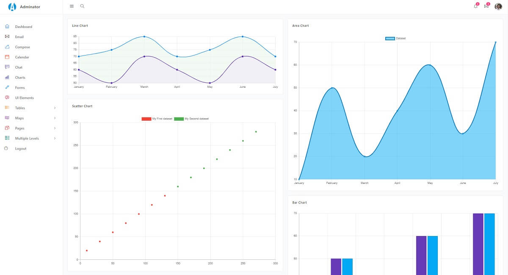This screenshot has height=275, width=508.
Task: Open the UI Elements menu item
Action: point(24,98)
